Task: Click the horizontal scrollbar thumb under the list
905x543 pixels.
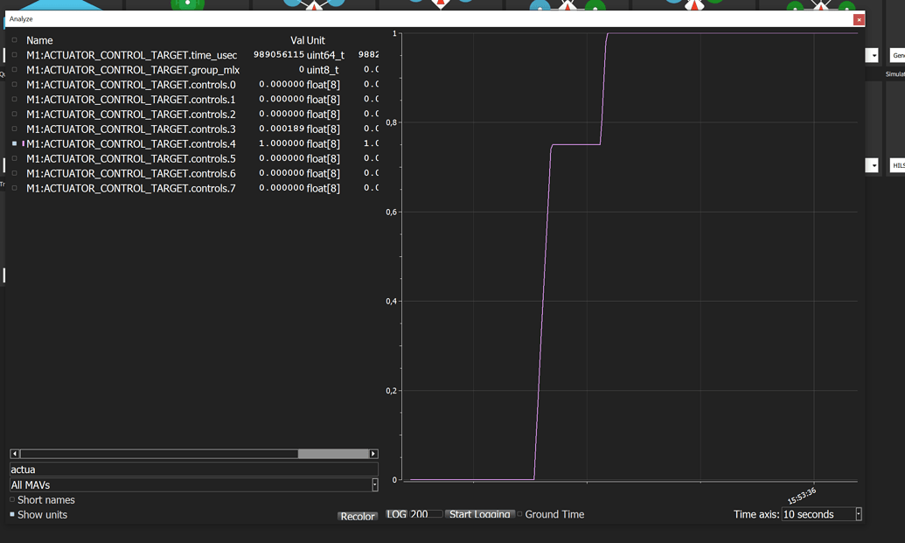Action: click(333, 454)
